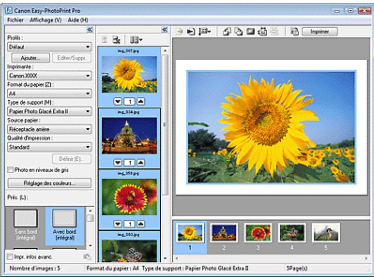Image resolution: width=374 pixels, height=277 pixels.
Task: Click the Editer/Suppr. button
Action: point(71,58)
